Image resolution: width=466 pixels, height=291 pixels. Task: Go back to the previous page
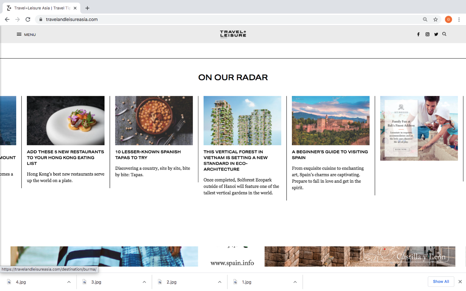[x=7, y=19]
